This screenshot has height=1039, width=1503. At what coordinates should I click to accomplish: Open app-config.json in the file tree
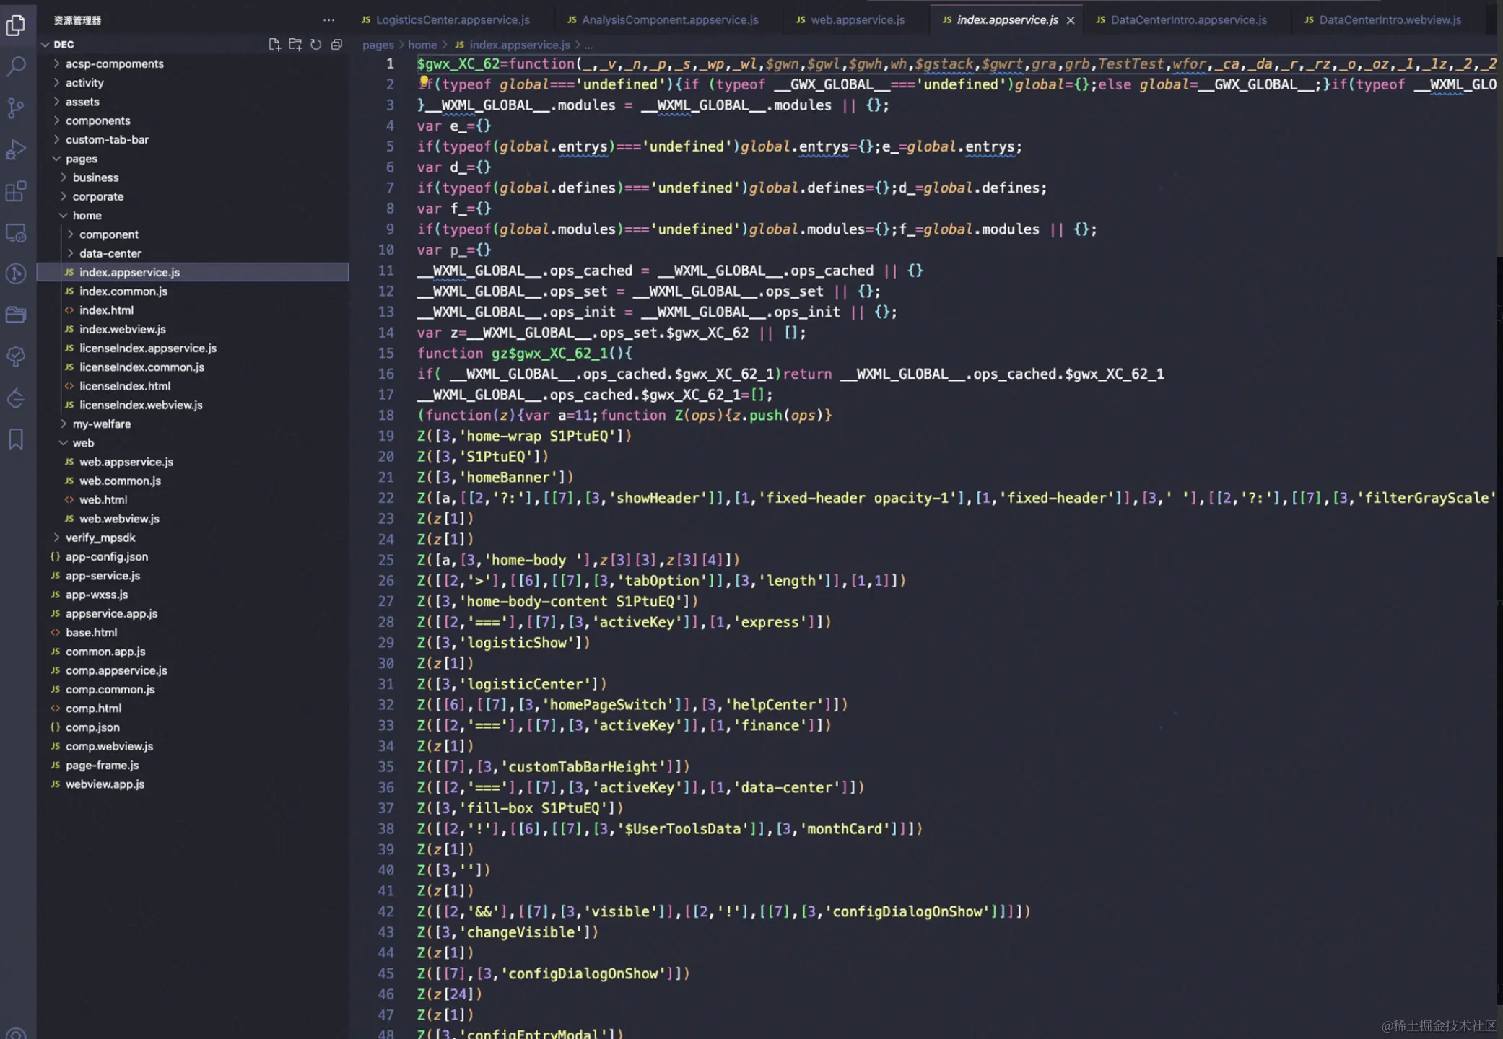coord(106,557)
